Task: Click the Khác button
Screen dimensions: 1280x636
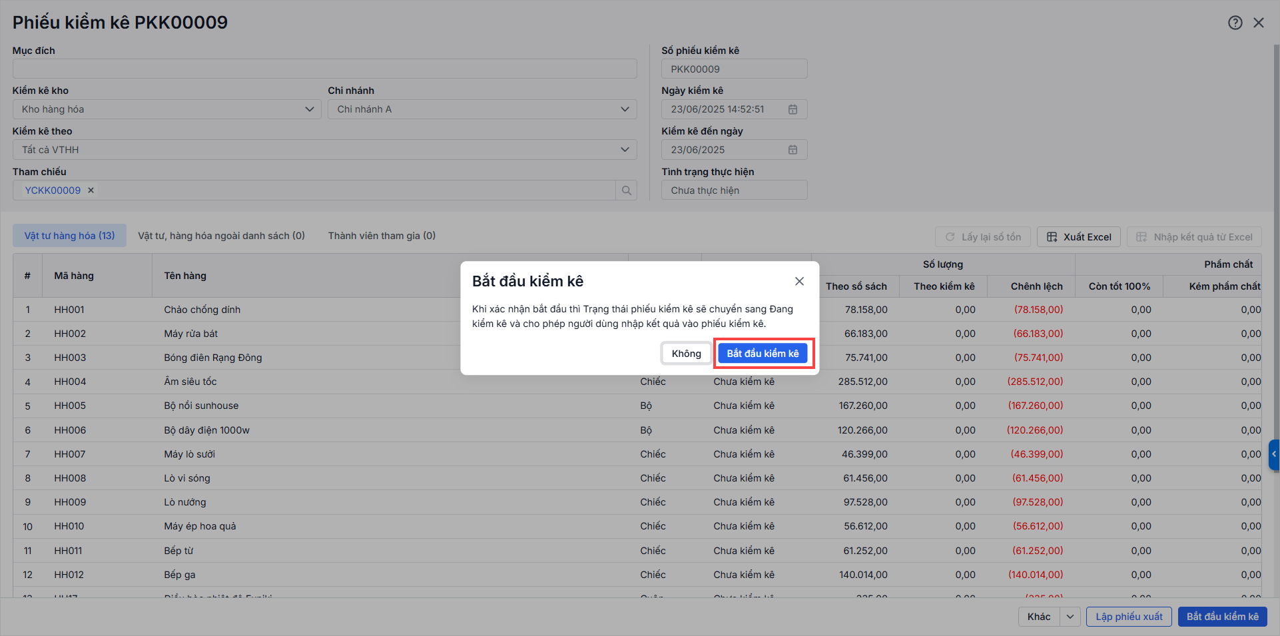Action: tap(1039, 617)
